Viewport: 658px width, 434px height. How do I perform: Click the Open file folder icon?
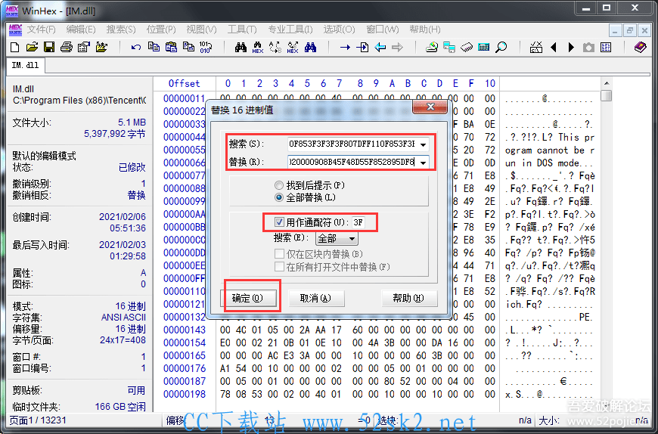tap(32, 47)
